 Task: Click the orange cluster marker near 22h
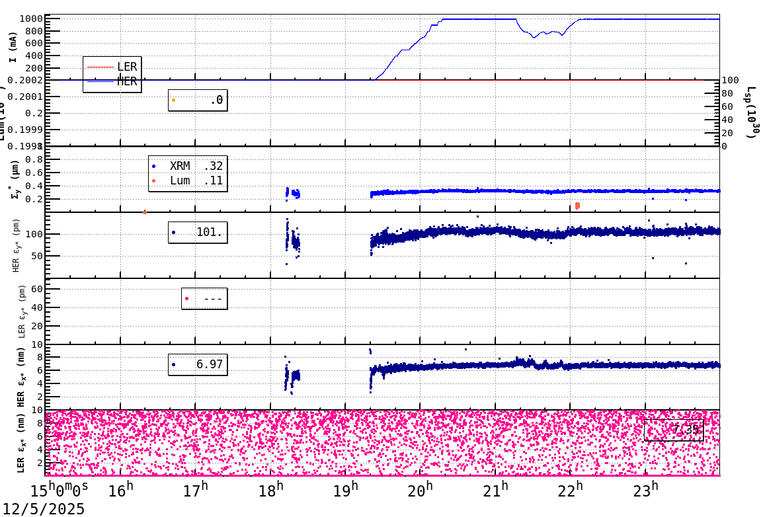pyautogui.click(x=577, y=207)
